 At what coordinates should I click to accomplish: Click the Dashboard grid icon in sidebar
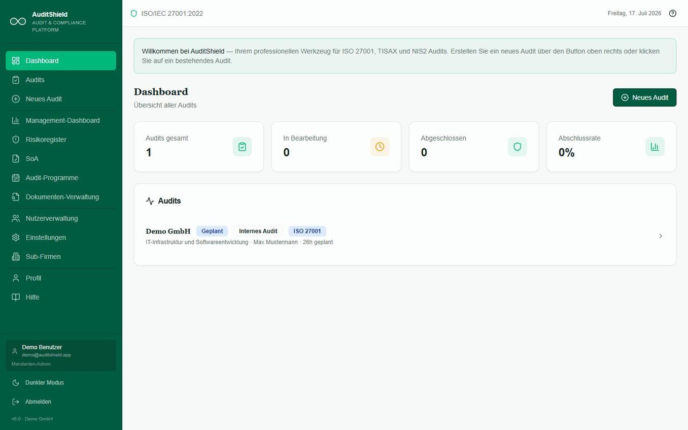pos(16,60)
